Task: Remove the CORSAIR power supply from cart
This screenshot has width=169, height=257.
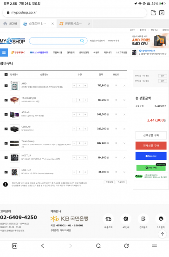Action: 124,129
